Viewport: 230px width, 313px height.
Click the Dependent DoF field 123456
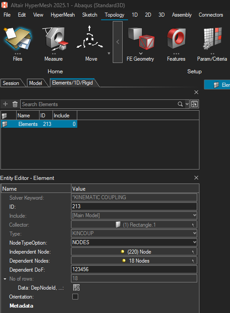point(134,269)
